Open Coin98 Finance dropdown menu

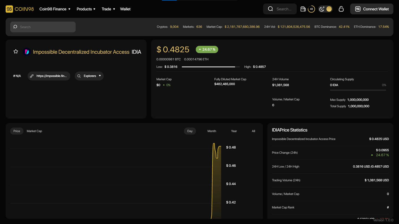pos(55,9)
